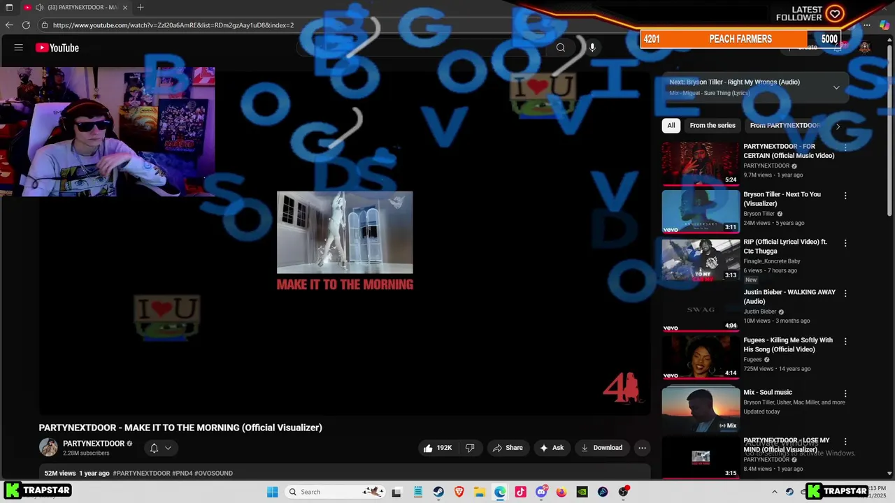The width and height of the screenshot is (895, 503).
Task: Select the From the series chip
Action: point(713,125)
